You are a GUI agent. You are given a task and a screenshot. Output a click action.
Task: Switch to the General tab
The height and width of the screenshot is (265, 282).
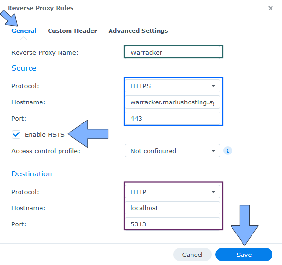pos(24,31)
